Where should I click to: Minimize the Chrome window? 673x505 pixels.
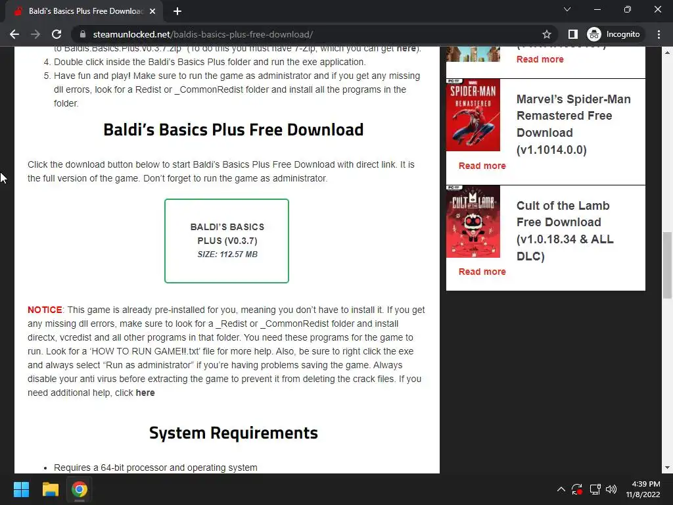click(x=597, y=9)
